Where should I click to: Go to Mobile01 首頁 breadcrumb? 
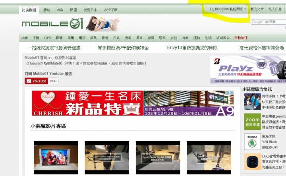(x=36, y=58)
